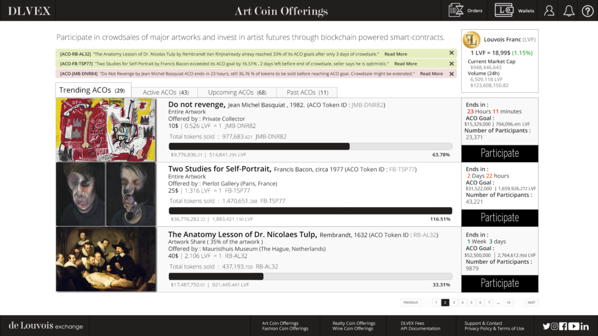The image size is (598, 336).
Task: Click the DLVEX logo
Action: pos(29,11)
